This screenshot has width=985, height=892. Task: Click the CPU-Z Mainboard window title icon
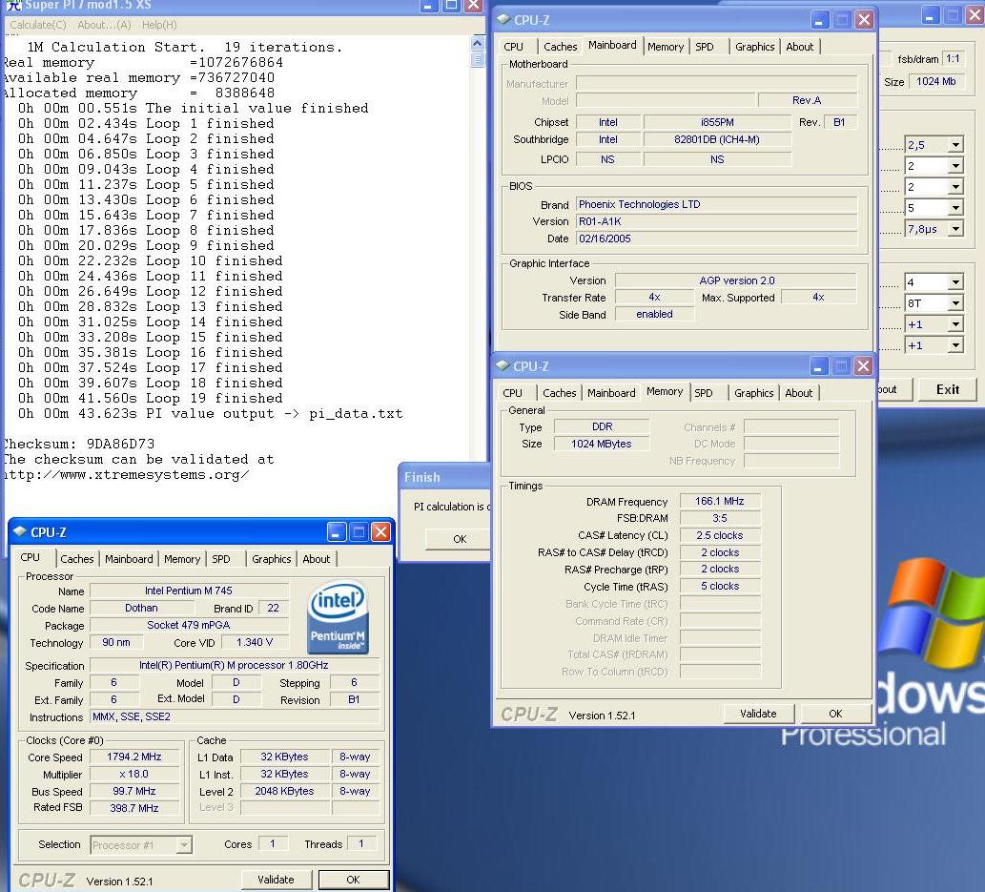[503, 19]
